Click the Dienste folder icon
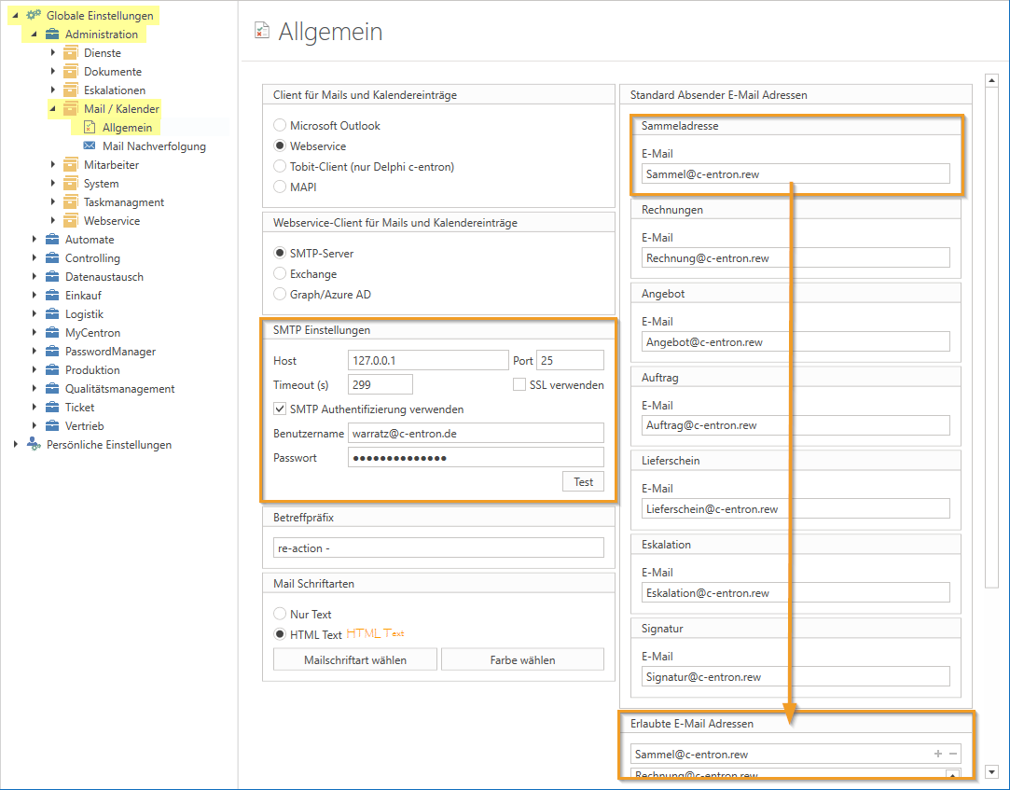 tap(71, 53)
